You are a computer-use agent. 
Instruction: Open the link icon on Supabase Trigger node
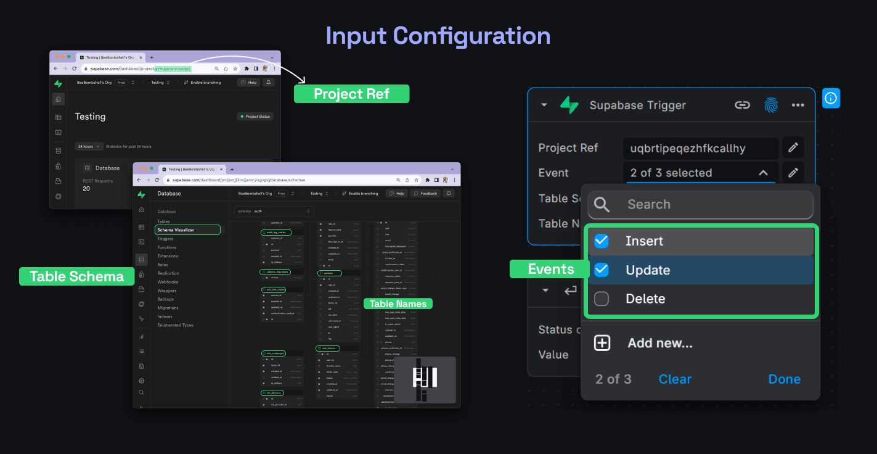tap(743, 105)
